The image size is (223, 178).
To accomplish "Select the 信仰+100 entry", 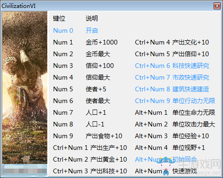I will click(x=100, y=66).
